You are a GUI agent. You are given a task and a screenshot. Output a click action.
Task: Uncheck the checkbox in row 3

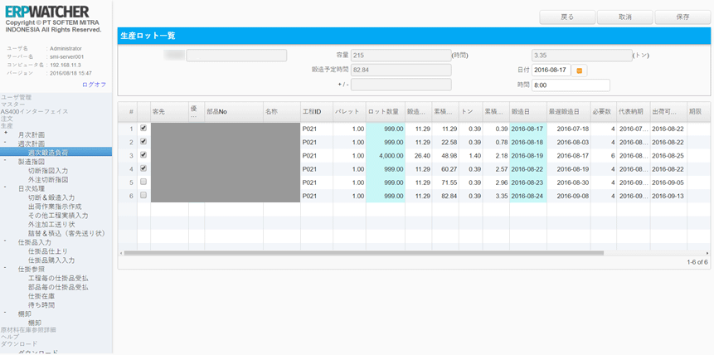(x=143, y=155)
